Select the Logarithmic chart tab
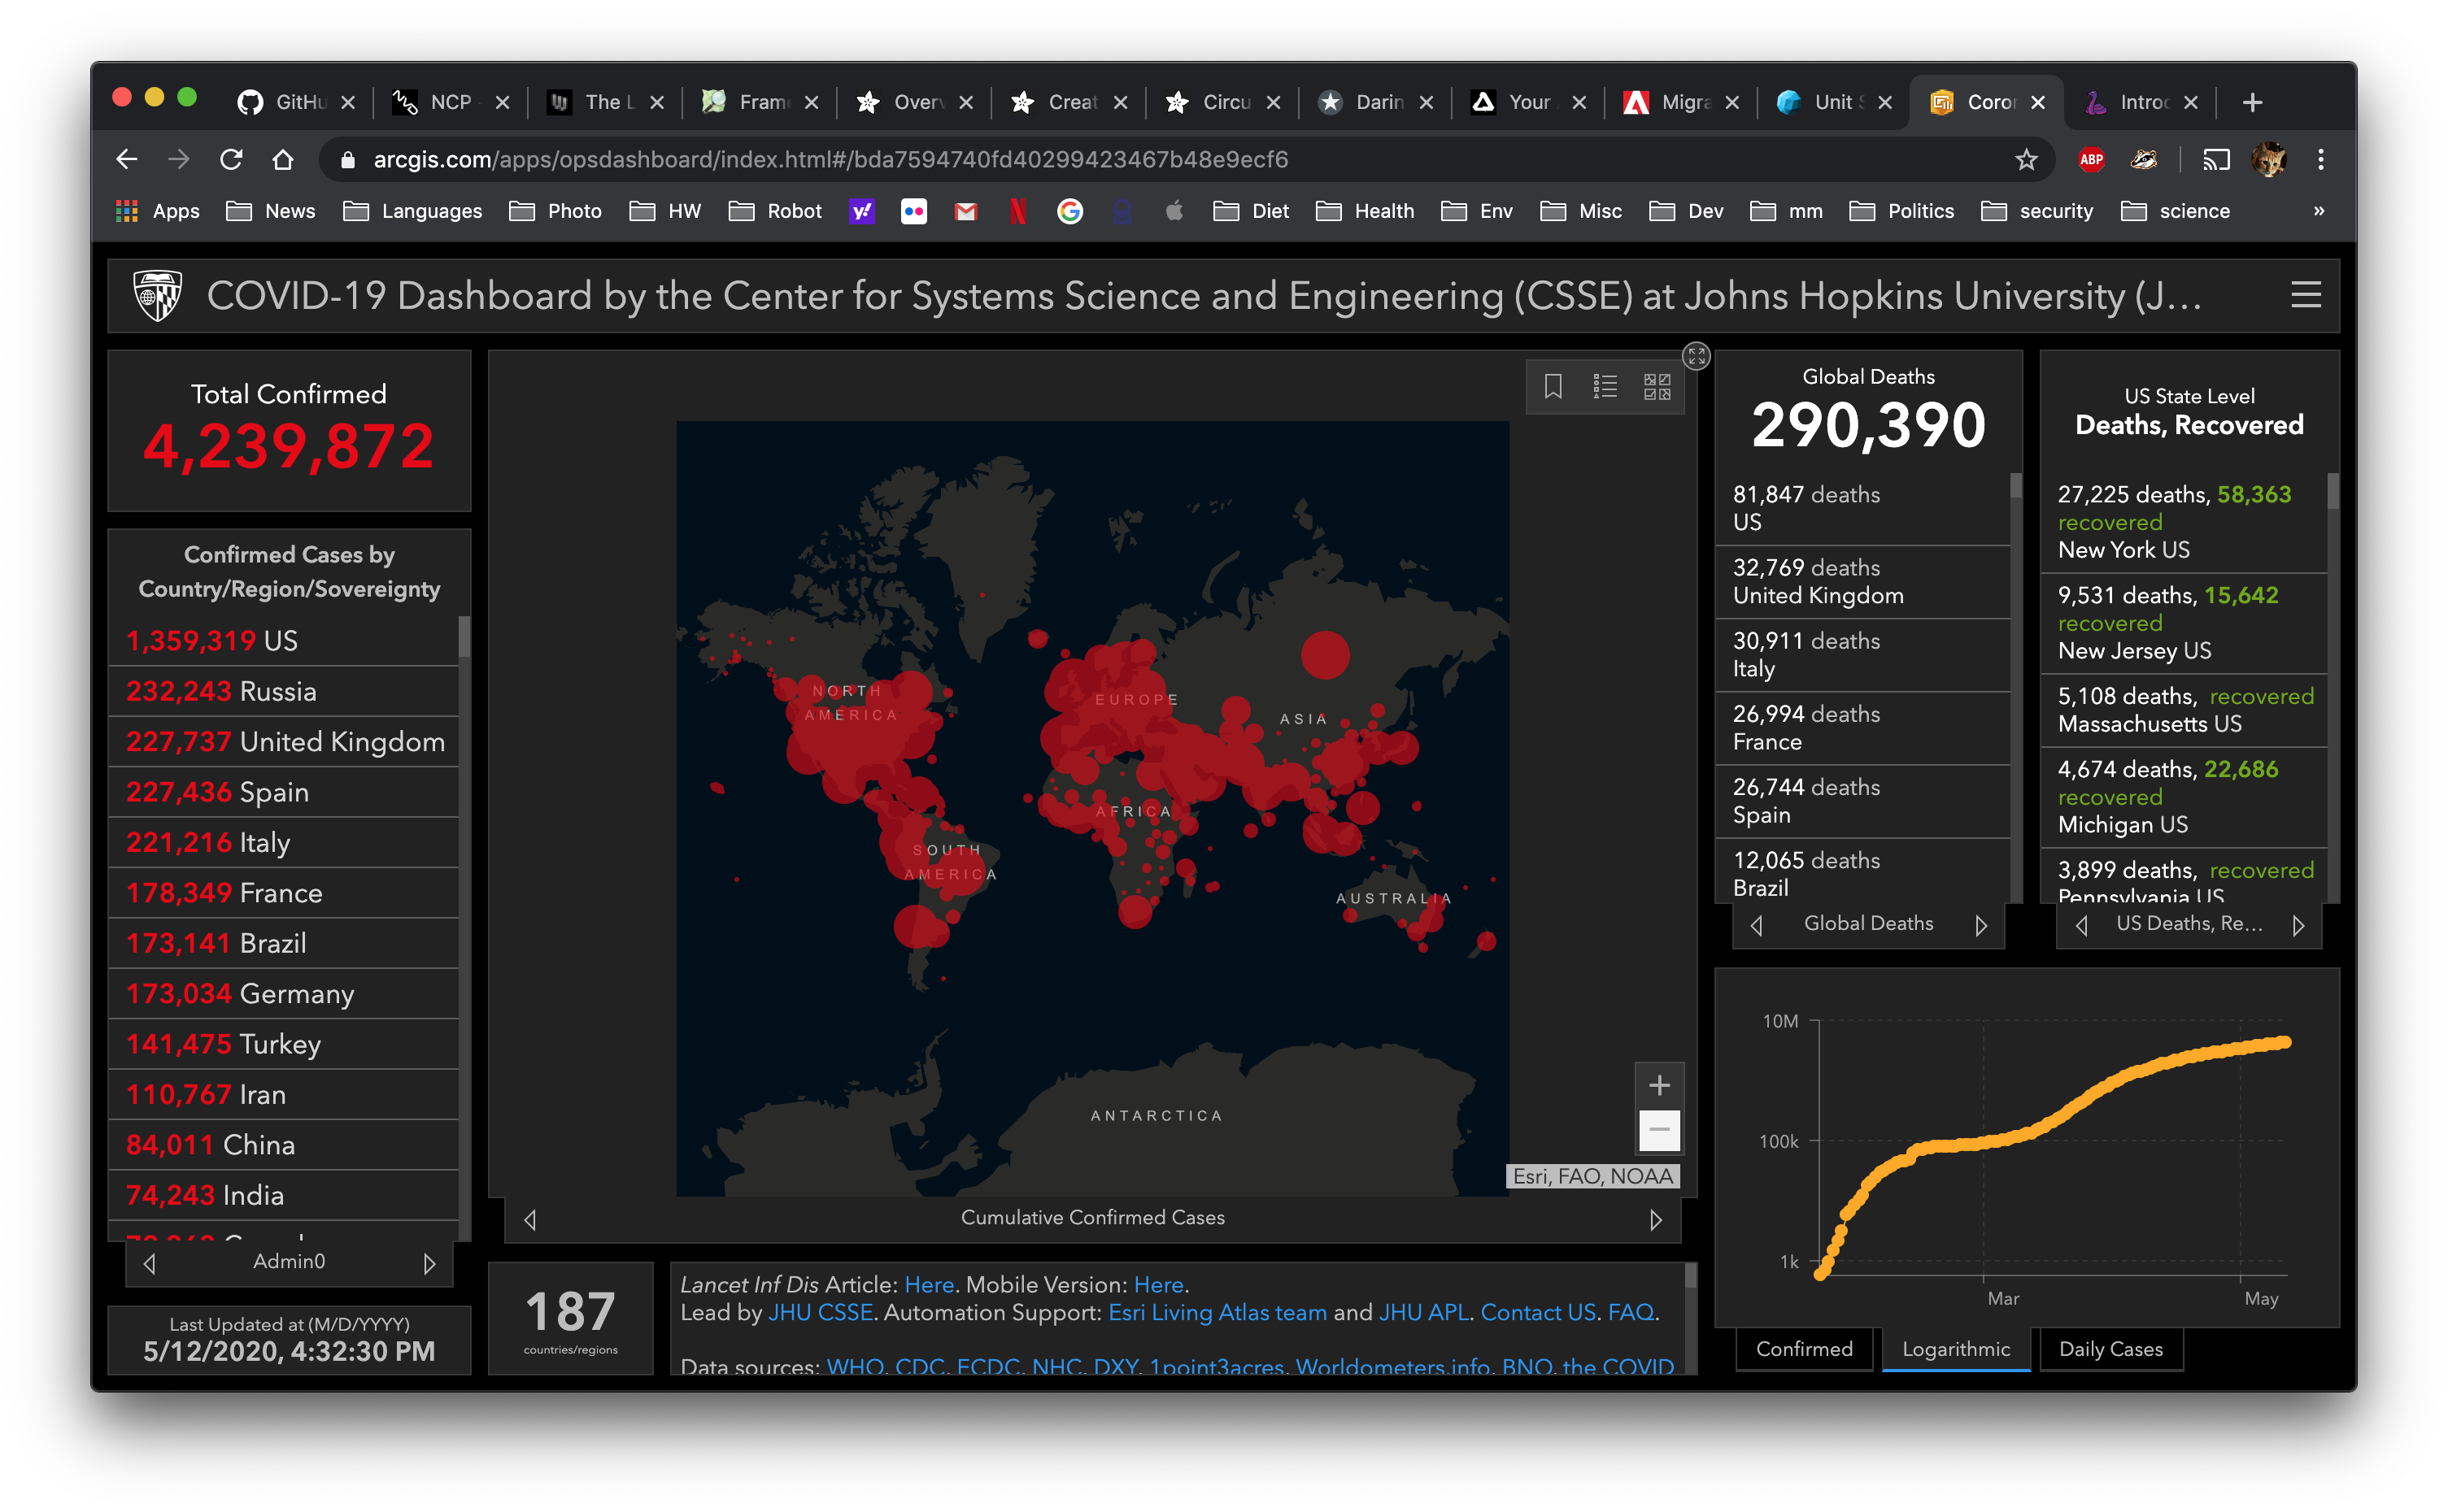Viewport: 2448px width, 1512px height. coord(1955,1349)
